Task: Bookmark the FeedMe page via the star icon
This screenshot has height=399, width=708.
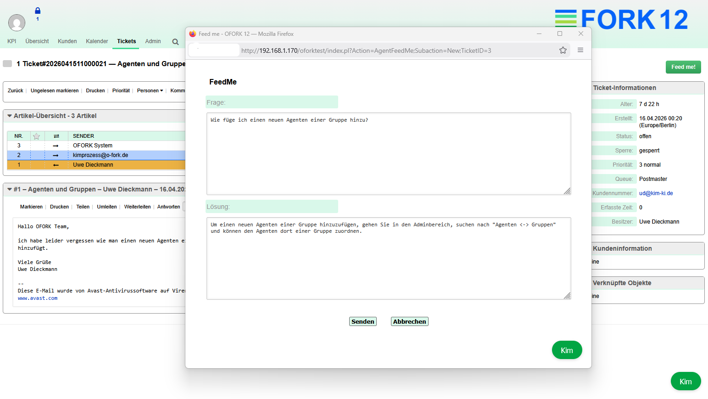Action: (x=563, y=50)
